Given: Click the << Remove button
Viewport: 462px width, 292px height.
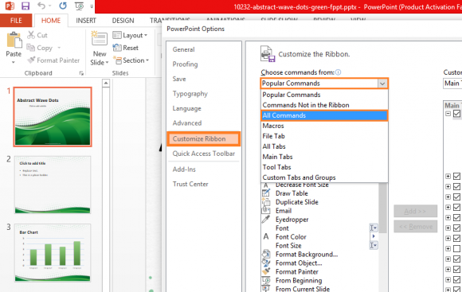Looking at the screenshot, I should [x=415, y=227].
